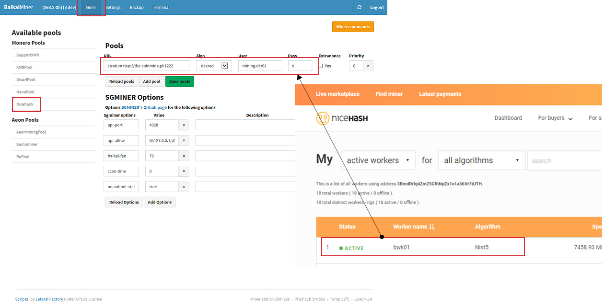Screen dimensions: 604x308
Task: Toggle the Extranonce Yes checkbox
Action: [321, 66]
